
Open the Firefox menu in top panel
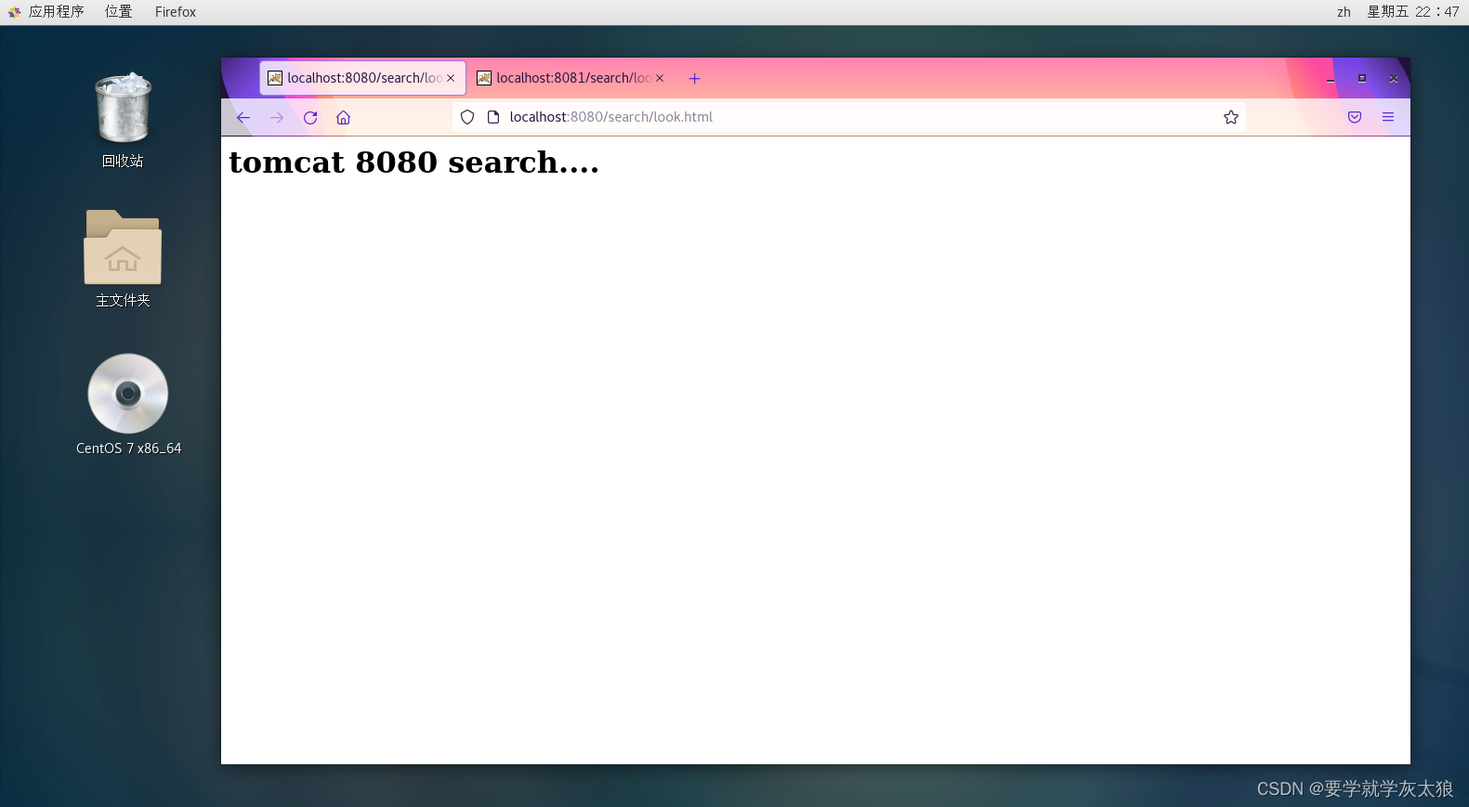(x=176, y=12)
